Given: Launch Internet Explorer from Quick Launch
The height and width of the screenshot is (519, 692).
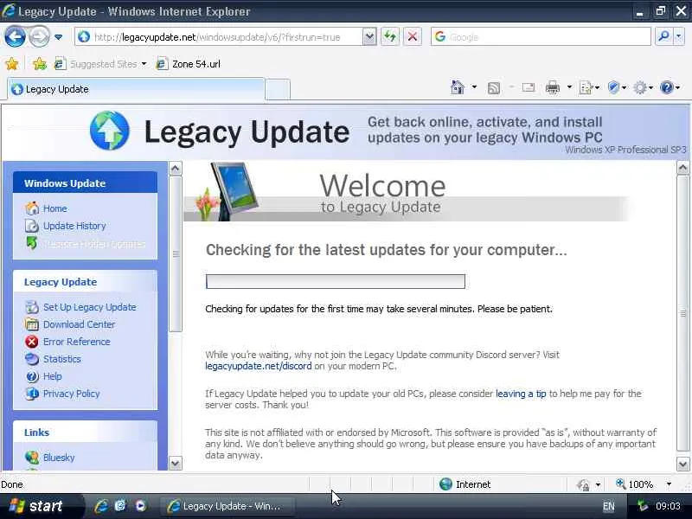Looking at the screenshot, I should (101, 506).
